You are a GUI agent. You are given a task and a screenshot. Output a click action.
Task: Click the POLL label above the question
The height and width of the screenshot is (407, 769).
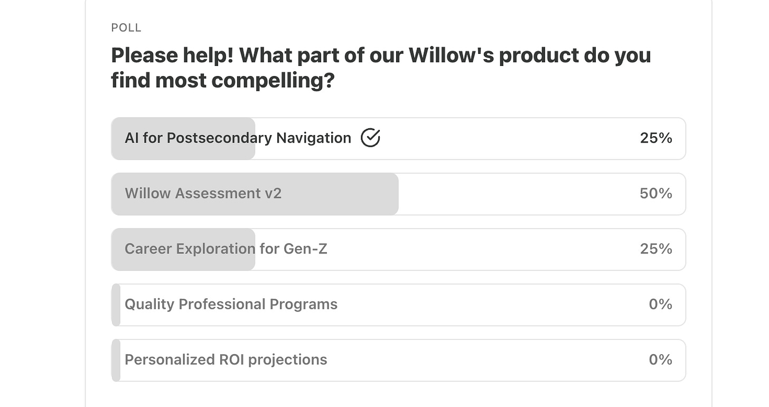(126, 28)
